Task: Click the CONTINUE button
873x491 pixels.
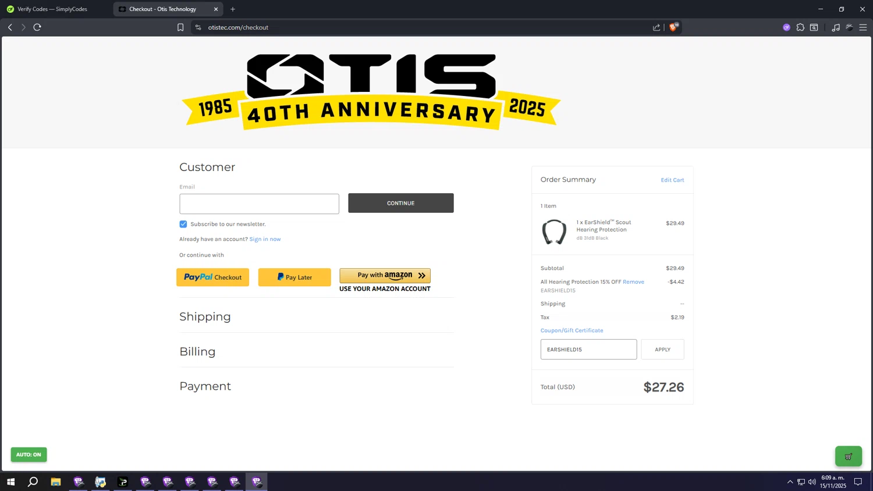Action: (x=401, y=203)
